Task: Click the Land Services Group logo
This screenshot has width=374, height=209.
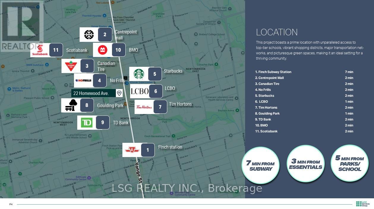Action: pos(363,204)
